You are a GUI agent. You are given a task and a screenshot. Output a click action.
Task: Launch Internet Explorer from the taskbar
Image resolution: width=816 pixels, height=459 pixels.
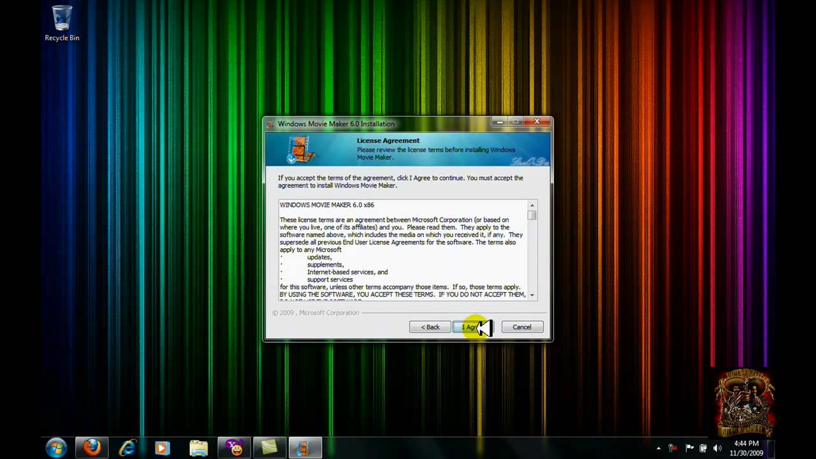(x=127, y=448)
